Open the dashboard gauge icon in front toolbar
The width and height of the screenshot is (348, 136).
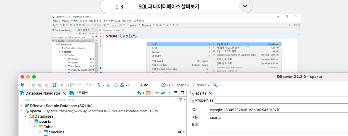pos(116,85)
